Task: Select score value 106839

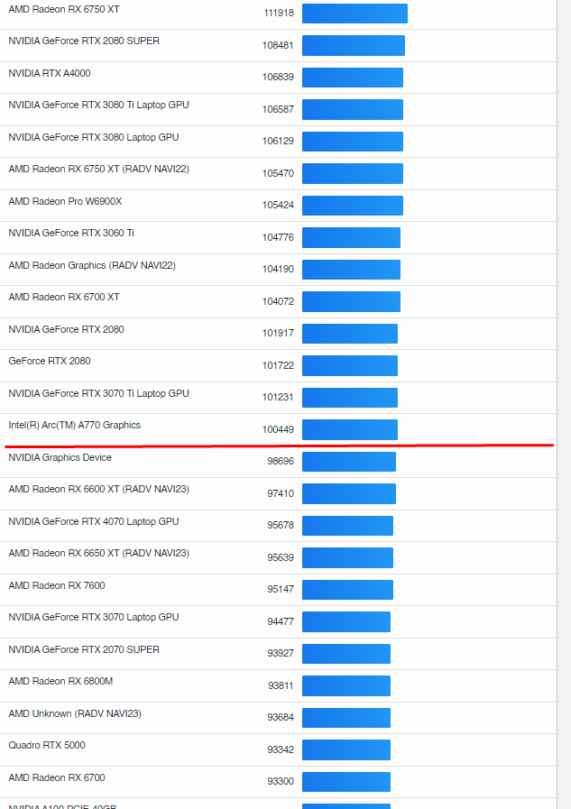Action: click(x=278, y=77)
